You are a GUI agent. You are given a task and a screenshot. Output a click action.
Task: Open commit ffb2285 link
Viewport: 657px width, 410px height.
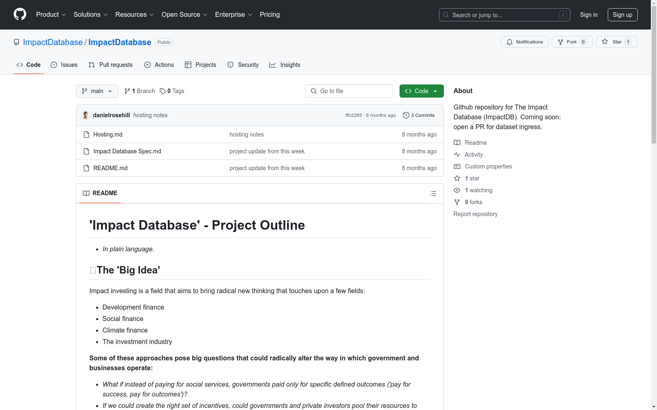(354, 115)
